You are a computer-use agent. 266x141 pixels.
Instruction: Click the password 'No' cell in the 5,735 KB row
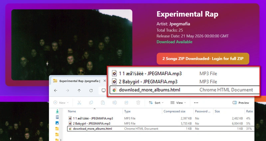coord(197,123)
